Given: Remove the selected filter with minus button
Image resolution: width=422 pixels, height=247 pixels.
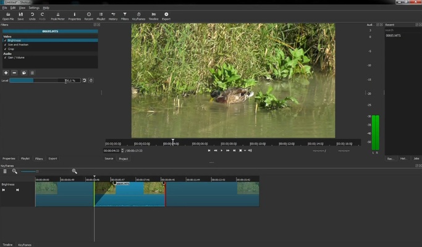Looking at the screenshot, I should point(15,73).
